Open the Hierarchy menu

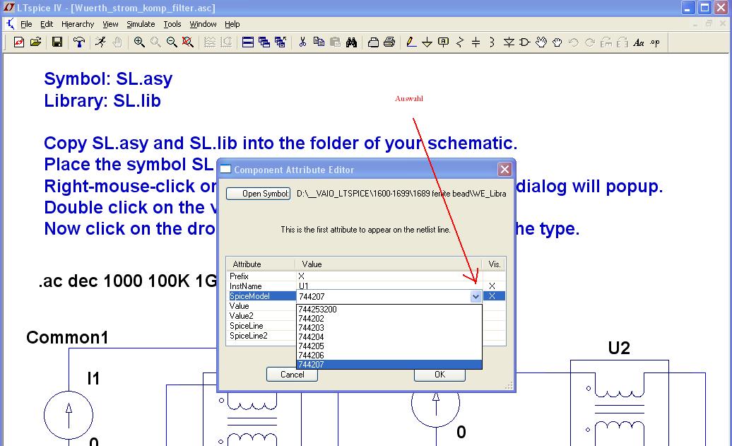click(x=78, y=24)
